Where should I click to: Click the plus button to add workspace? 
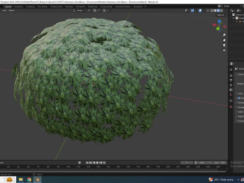145,7
